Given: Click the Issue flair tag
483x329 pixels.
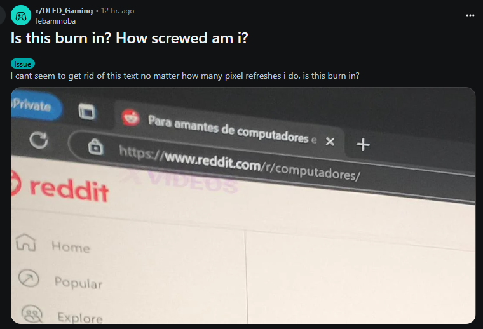Looking at the screenshot, I should [23, 64].
